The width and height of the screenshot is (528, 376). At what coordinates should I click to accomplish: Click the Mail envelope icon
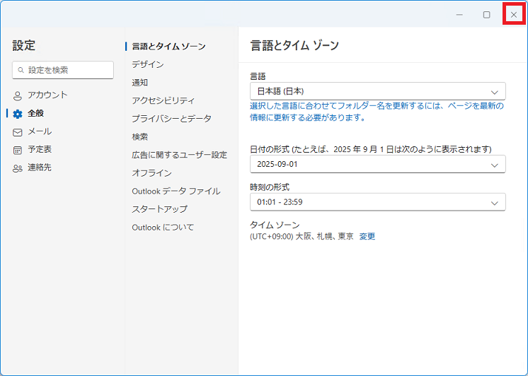click(18, 132)
